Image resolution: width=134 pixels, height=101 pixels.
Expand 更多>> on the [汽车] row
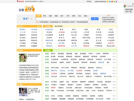click(x=114, y=77)
